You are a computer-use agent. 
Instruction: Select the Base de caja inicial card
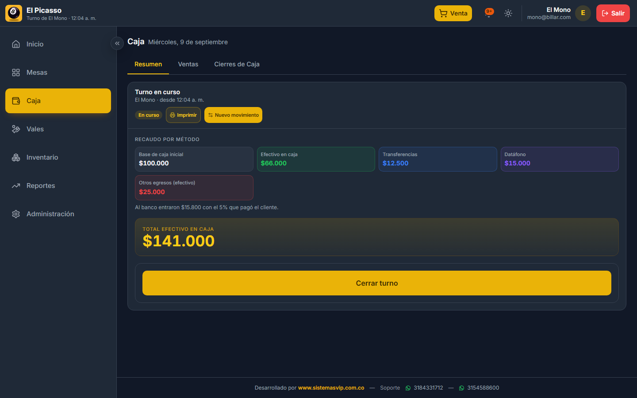pos(194,159)
